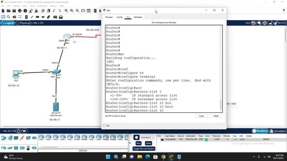Choose the Place Note tool
The image size is (287, 161).
pyautogui.click(x=26, y=17)
